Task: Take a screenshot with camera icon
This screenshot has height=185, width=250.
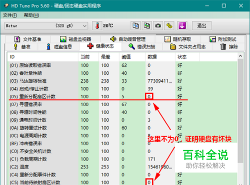Action: coord(158,26)
